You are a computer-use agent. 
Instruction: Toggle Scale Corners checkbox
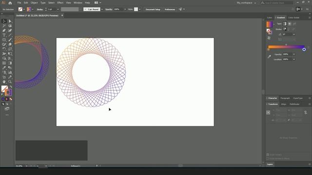coord(268,155)
